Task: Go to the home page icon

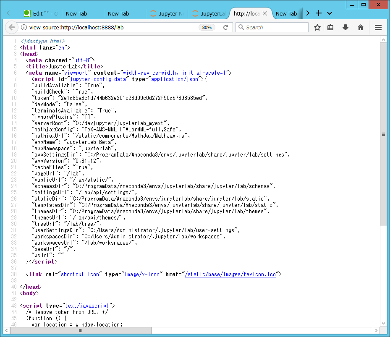Action: (361, 27)
